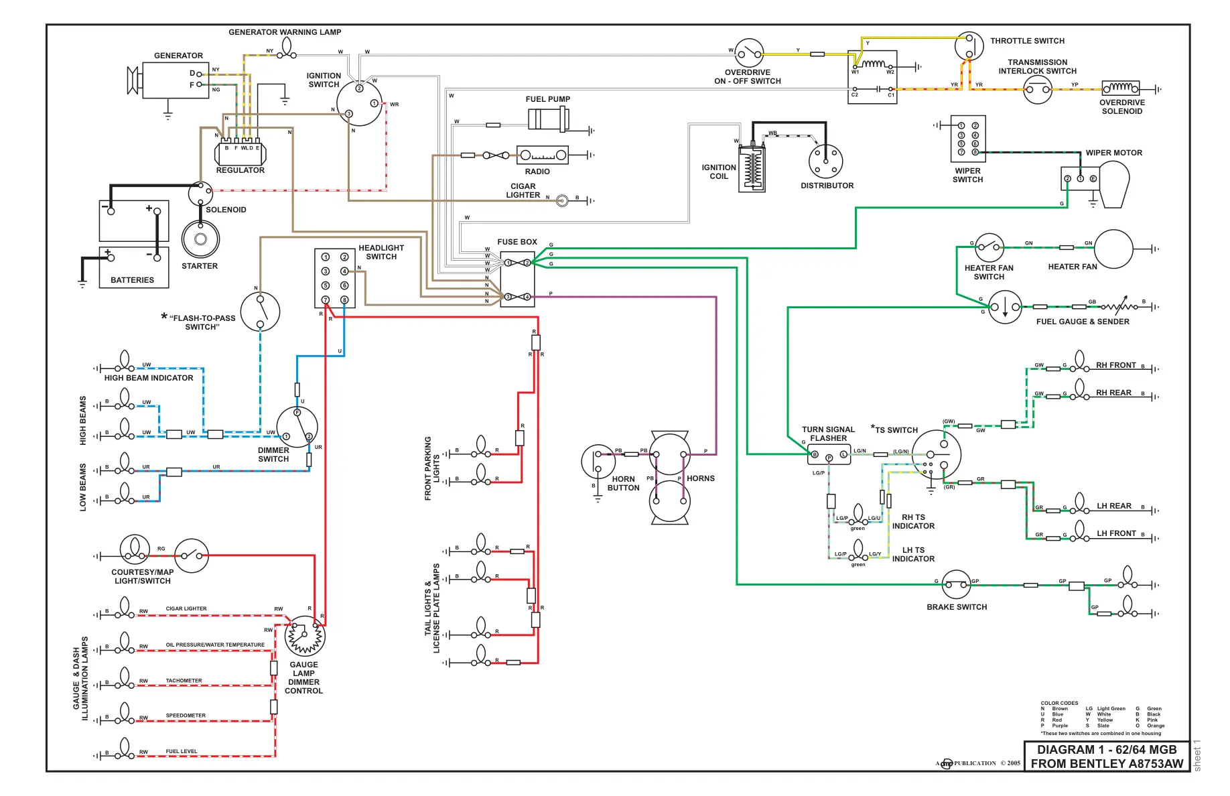
Task: Select the overdrive solenoid coil
Action: click(1121, 88)
